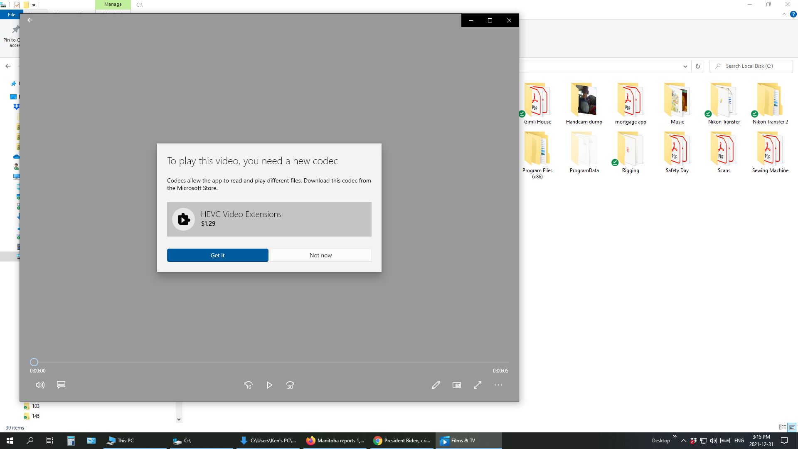Open the subtitles and captions menu

(61, 385)
